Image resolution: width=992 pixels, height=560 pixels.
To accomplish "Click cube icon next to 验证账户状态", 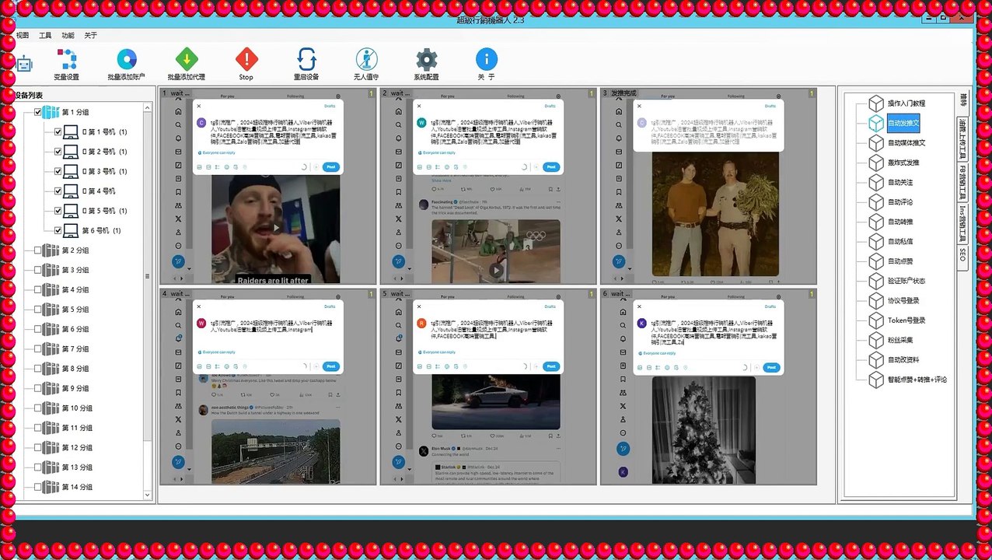I will click(876, 281).
